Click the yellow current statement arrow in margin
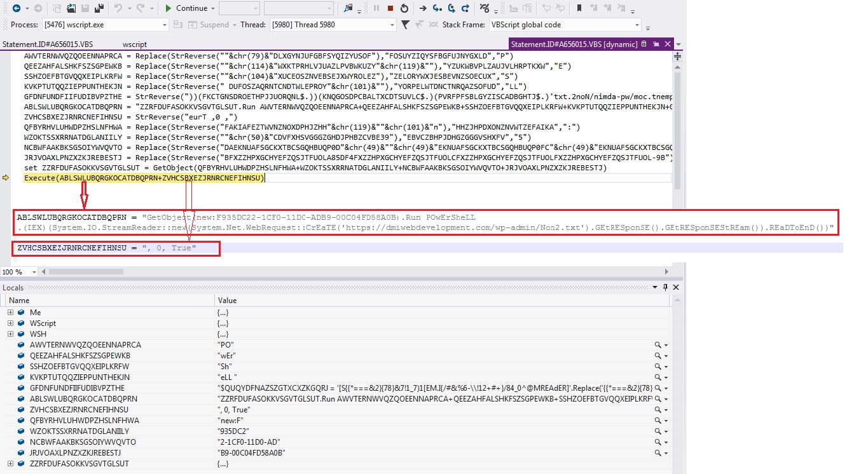 click(x=6, y=178)
